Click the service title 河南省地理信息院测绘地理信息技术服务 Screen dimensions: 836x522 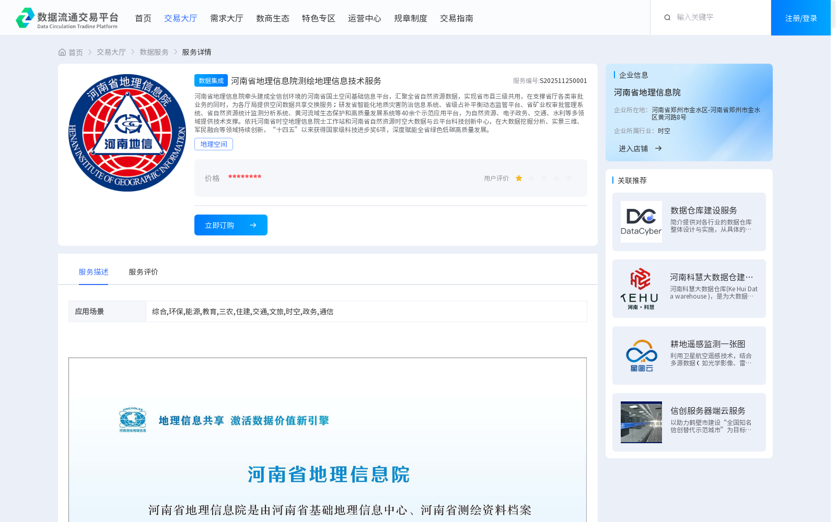306,81
